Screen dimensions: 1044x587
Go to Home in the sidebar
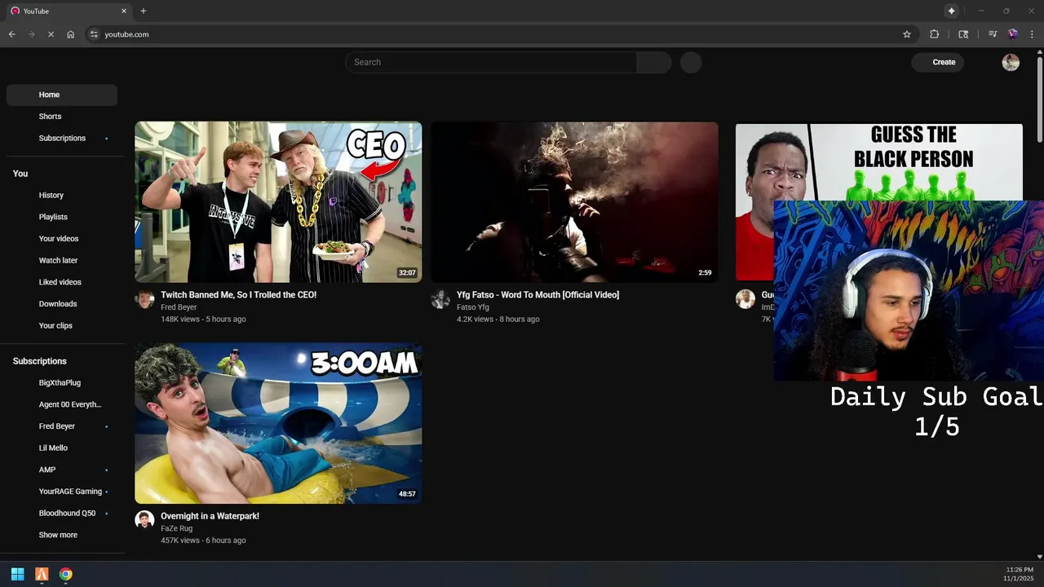pyautogui.click(x=62, y=95)
